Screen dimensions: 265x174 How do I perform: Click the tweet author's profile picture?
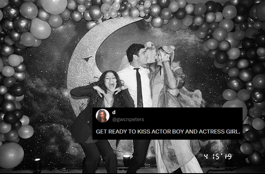[102, 116]
